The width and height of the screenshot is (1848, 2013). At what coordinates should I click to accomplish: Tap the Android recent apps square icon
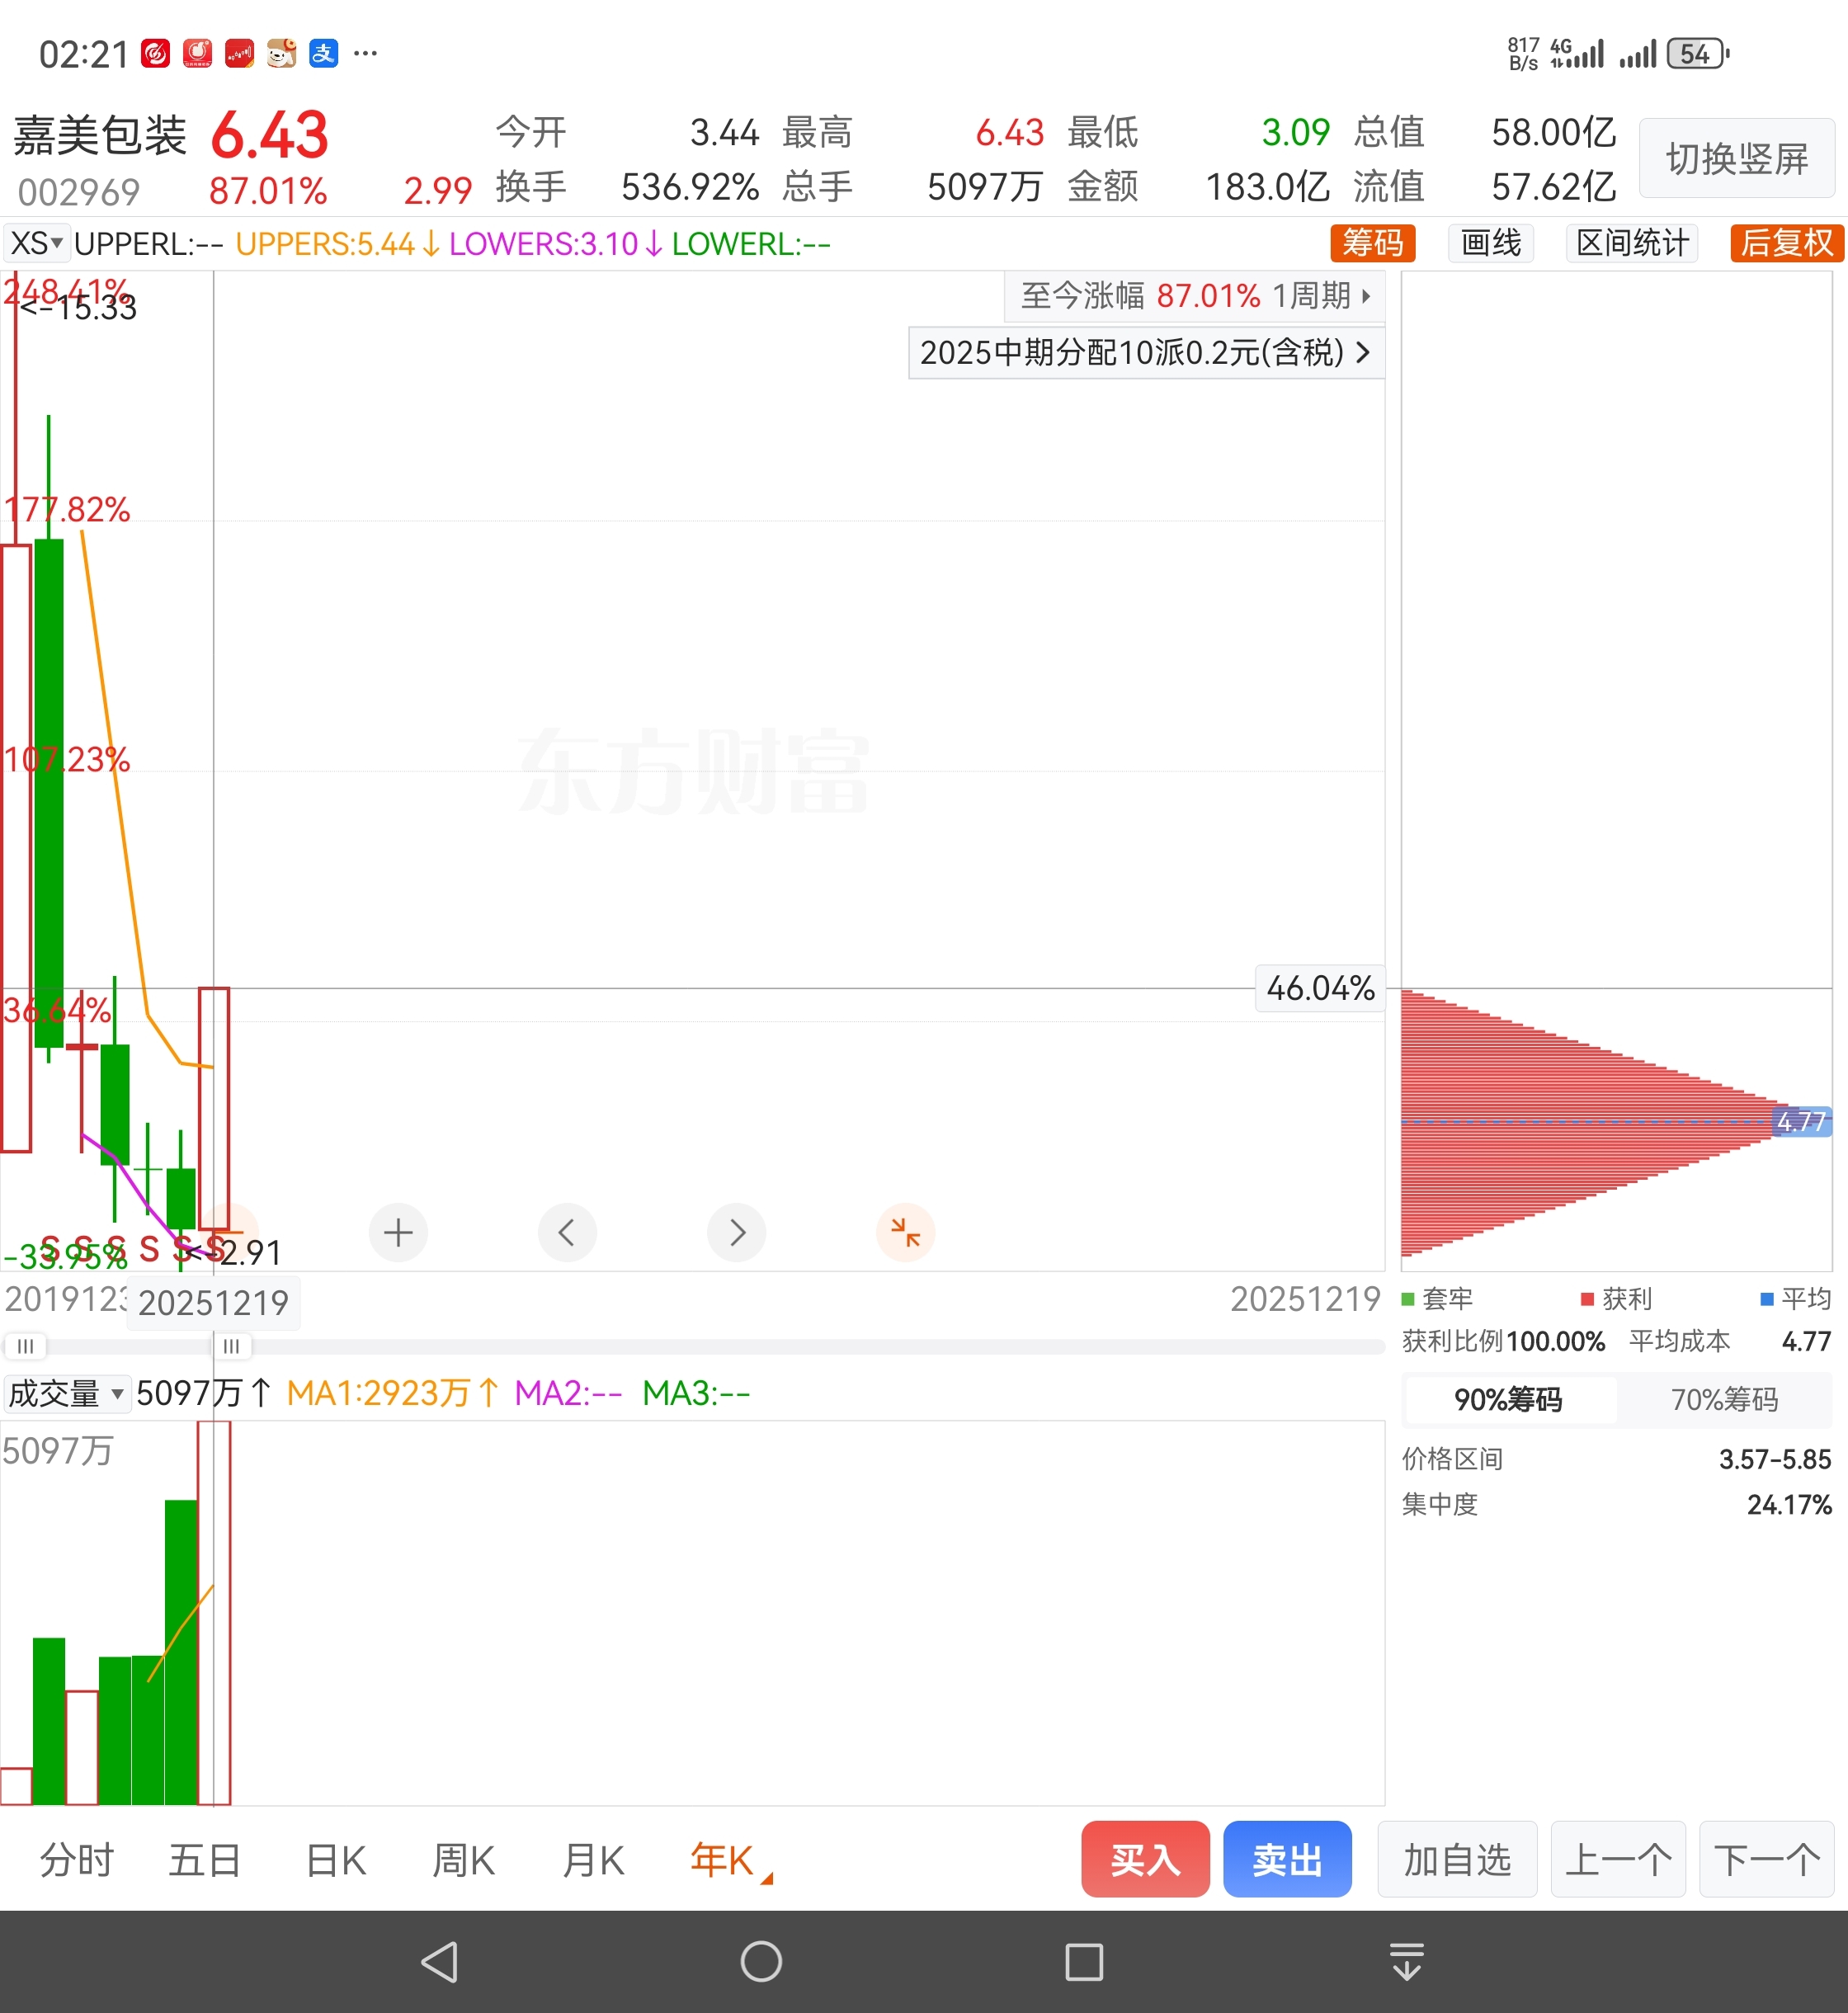1084,1961
